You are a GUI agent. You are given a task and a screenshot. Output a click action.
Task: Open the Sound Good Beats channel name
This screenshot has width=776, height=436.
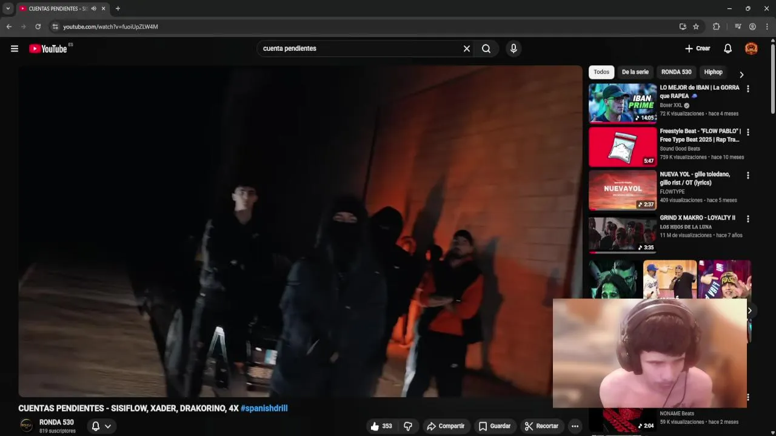[x=680, y=148]
